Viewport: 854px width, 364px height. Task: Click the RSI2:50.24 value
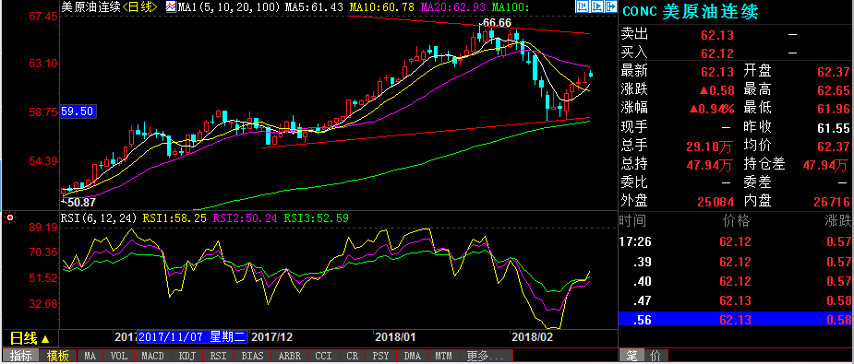(x=245, y=218)
